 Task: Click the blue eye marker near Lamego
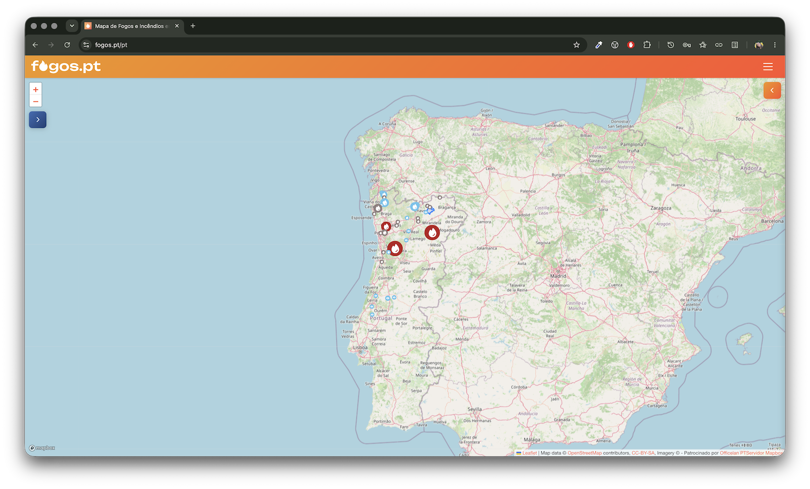click(x=406, y=240)
